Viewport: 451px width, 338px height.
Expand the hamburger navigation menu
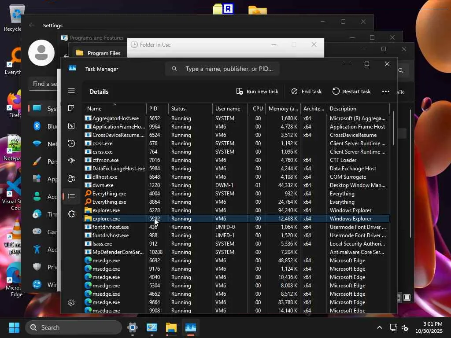click(71, 91)
